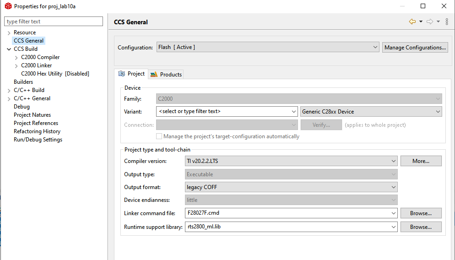
Task: Enable automatic target-configuration management checkbox
Action: [x=159, y=136]
